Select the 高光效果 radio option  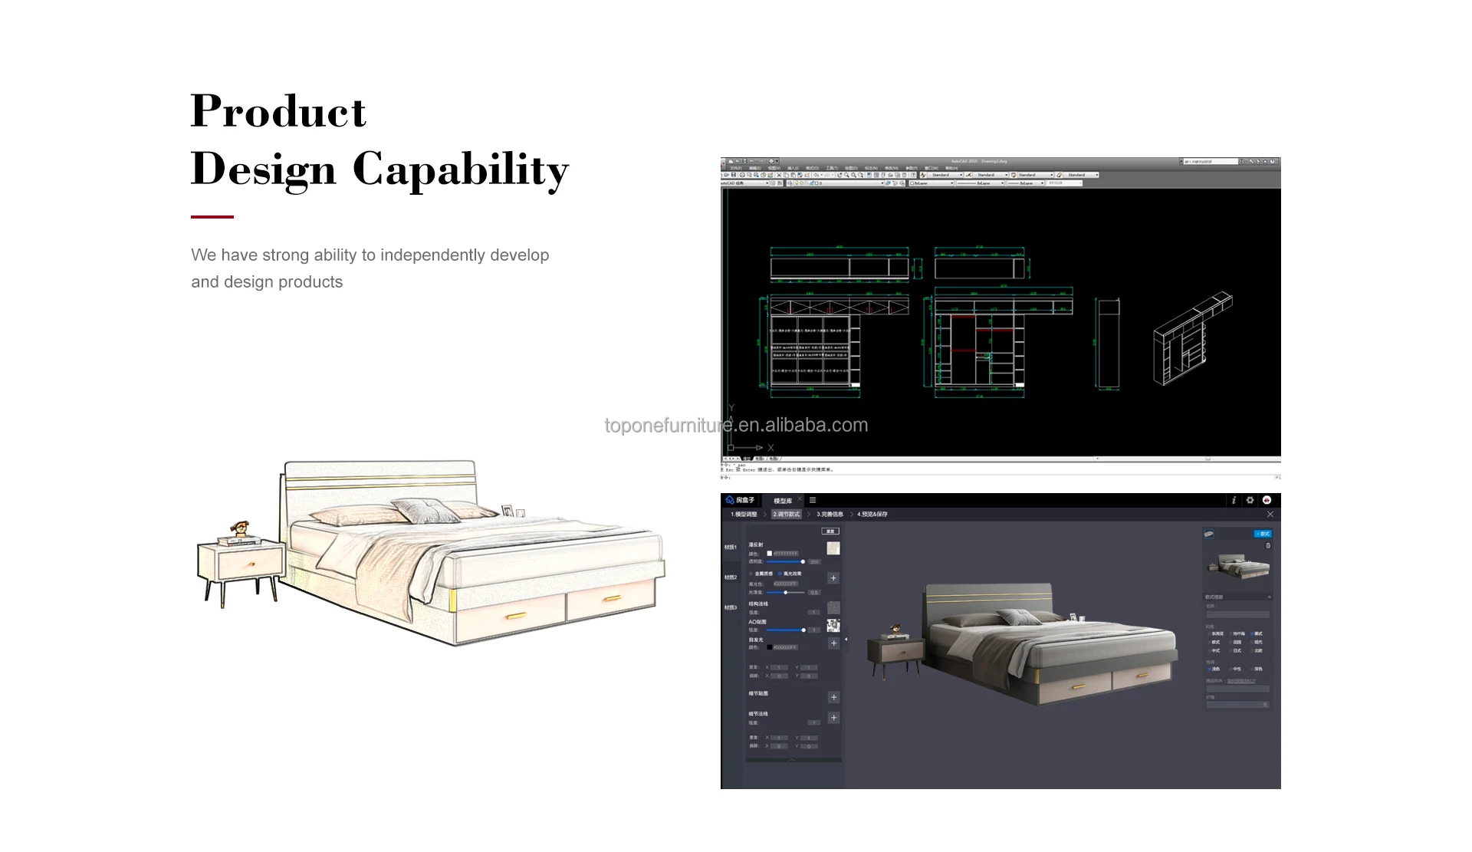pos(780,574)
